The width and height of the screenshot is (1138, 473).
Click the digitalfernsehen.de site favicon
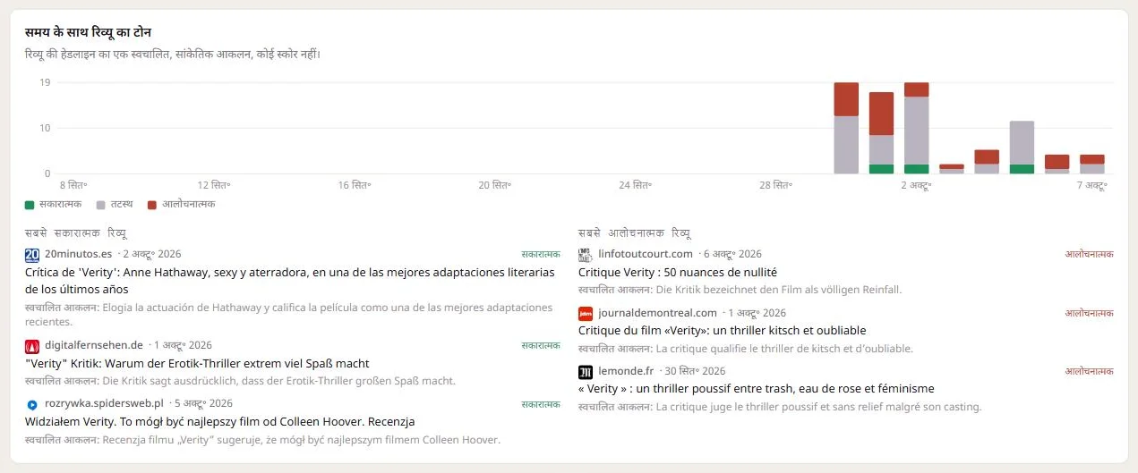click(32, 345)
